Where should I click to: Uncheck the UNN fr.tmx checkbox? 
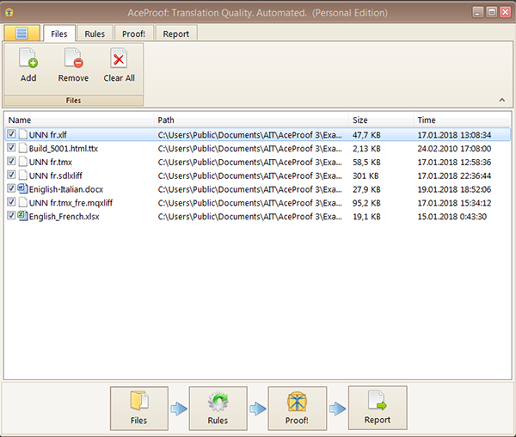11,161
